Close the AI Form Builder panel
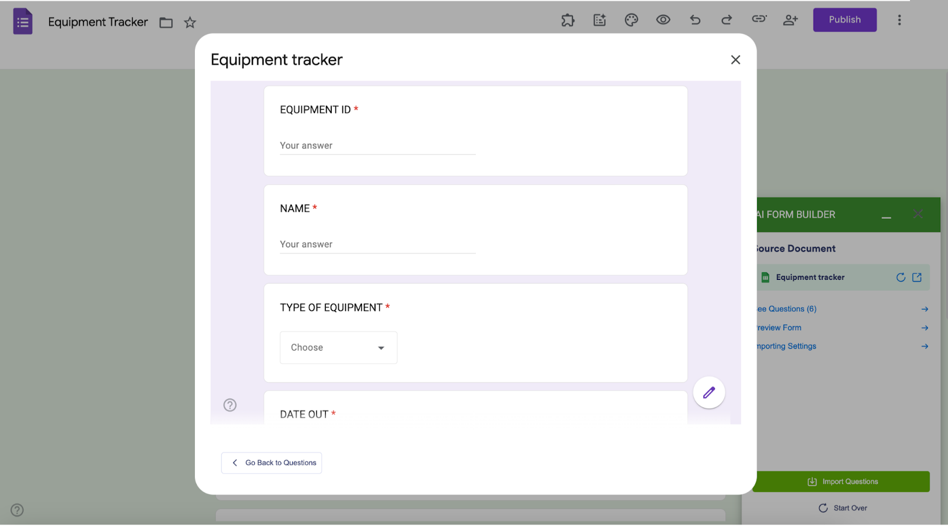 pos(918,214)
